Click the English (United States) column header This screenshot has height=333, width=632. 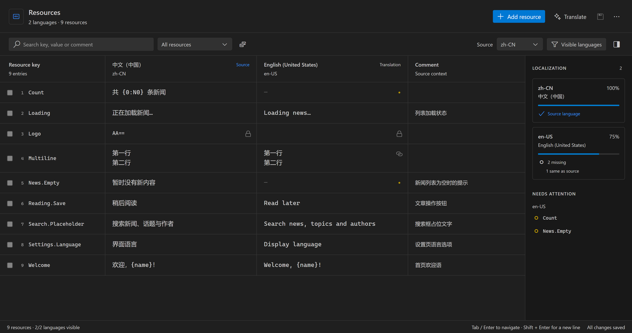pos(332,69)
